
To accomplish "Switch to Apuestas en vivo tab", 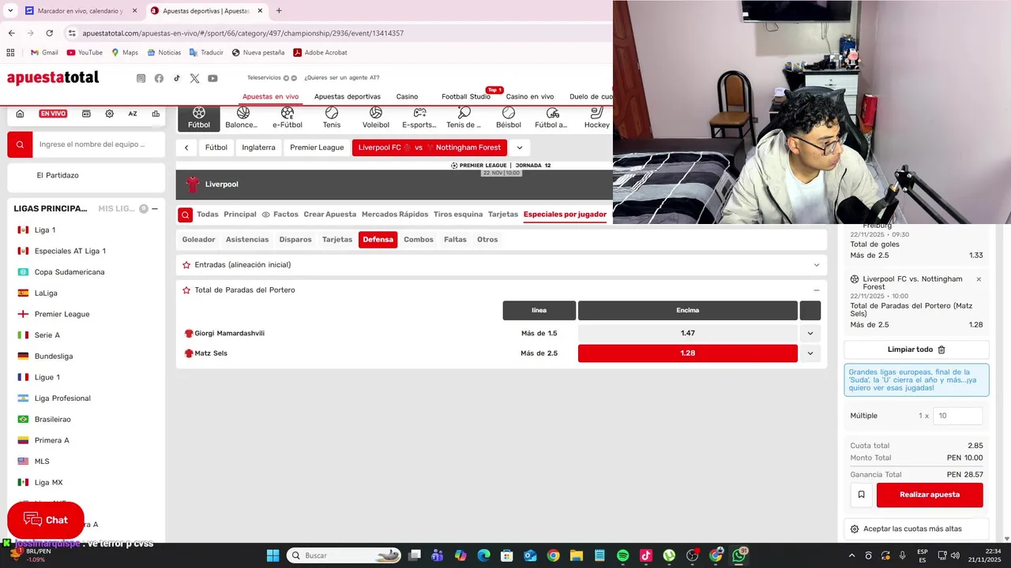I will click(x=270, y=96).
